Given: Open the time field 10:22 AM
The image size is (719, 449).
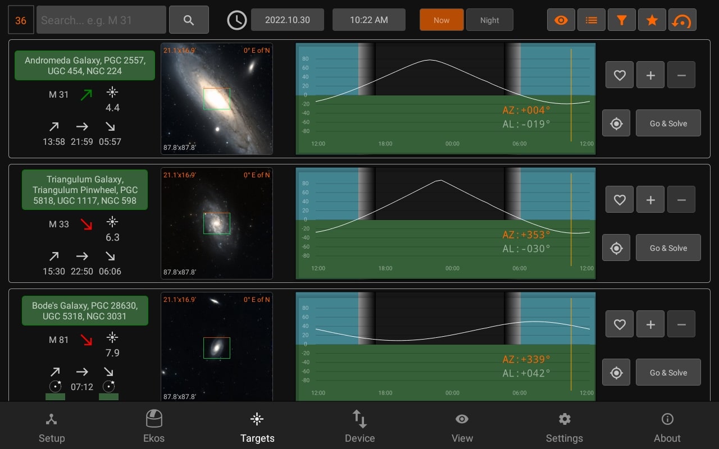Looking at the screenshot, I should [369, 20].
